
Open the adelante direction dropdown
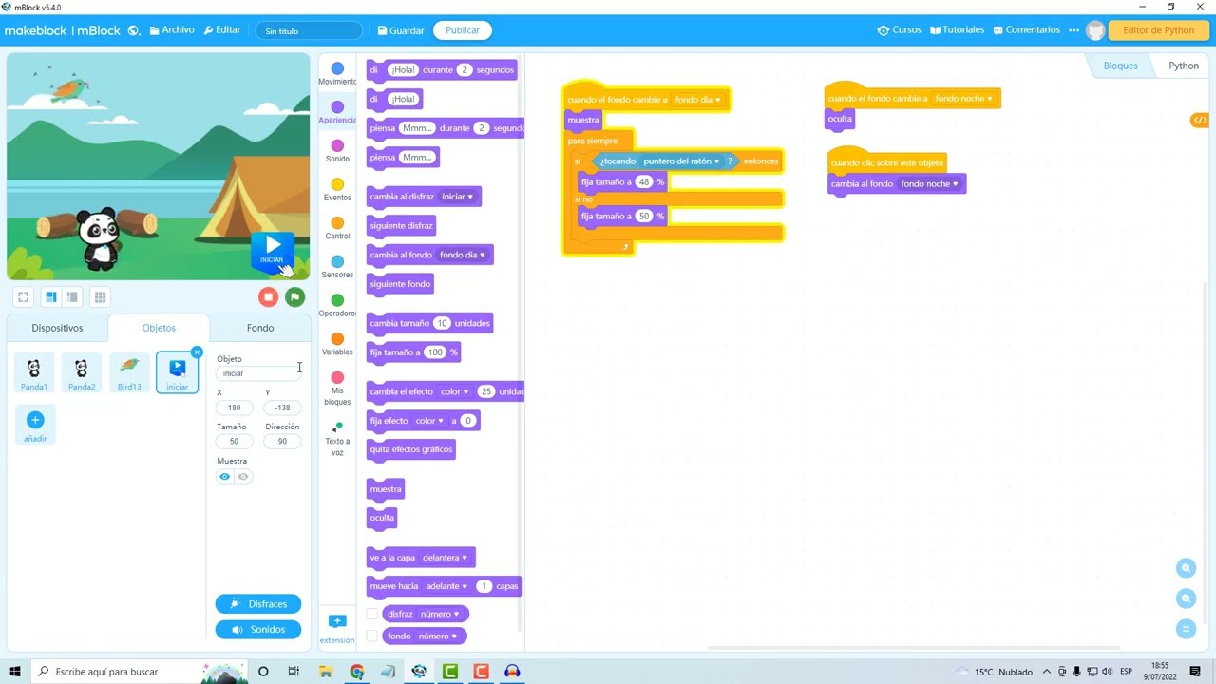tap(446, 586)
